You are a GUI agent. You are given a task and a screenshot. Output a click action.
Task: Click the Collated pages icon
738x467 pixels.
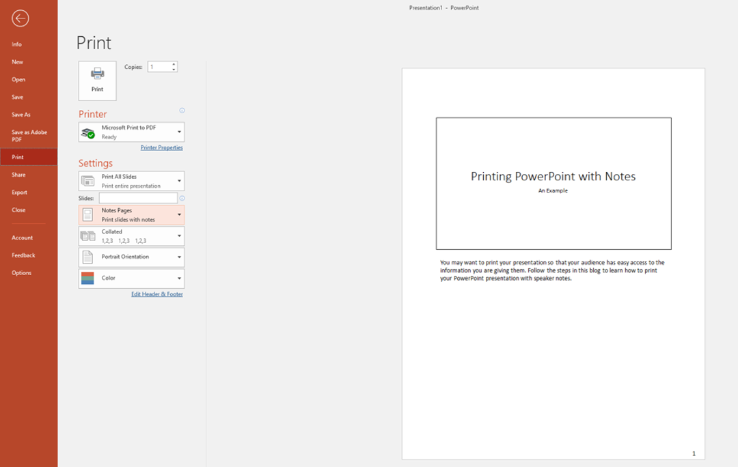(x=88, y=236)
